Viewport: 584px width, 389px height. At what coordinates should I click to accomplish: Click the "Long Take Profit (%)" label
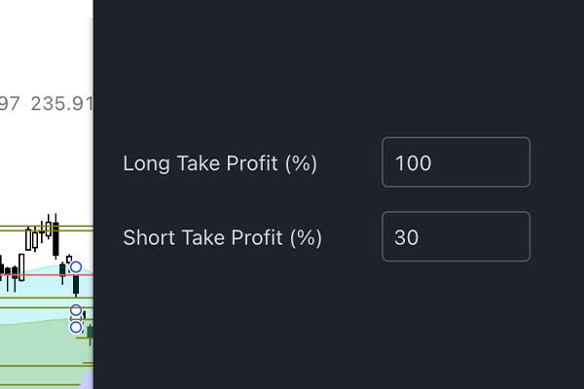220,163
